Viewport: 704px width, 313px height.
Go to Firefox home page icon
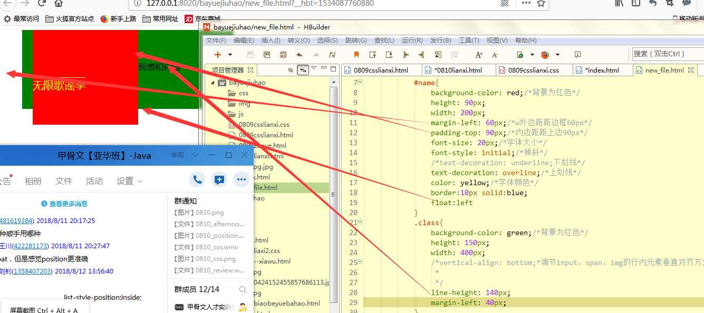pyautogui.click(x=59, y=3)
